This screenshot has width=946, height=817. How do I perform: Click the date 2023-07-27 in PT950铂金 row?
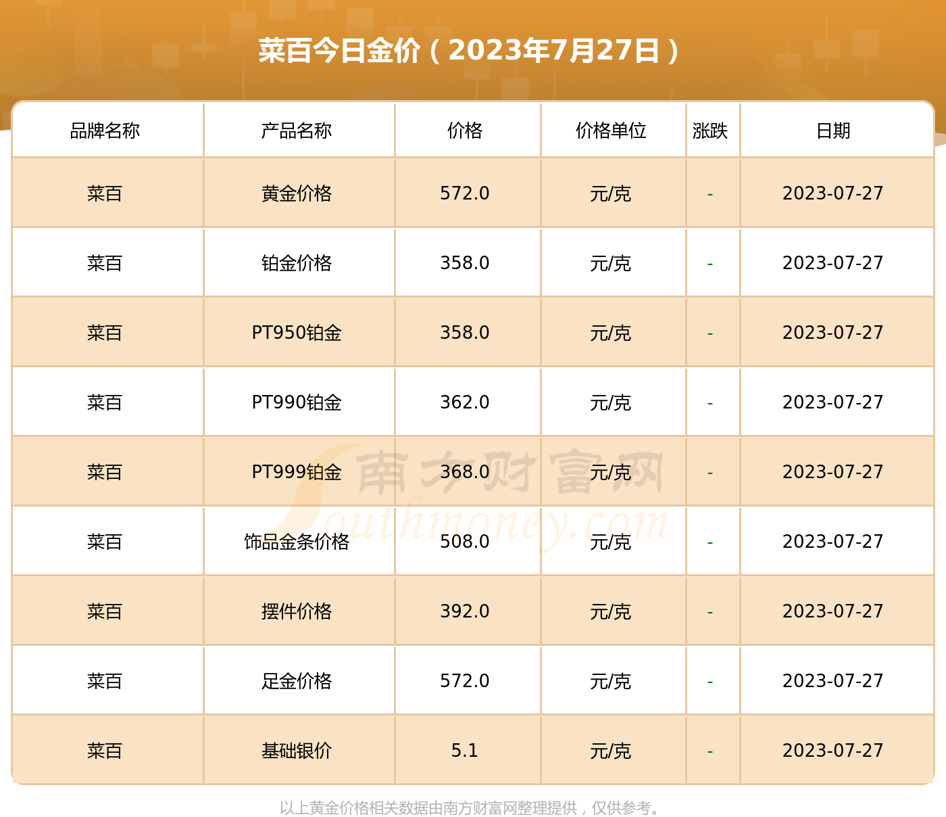[833, 333]
